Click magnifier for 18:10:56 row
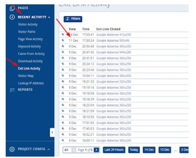 tap(63, 117)
